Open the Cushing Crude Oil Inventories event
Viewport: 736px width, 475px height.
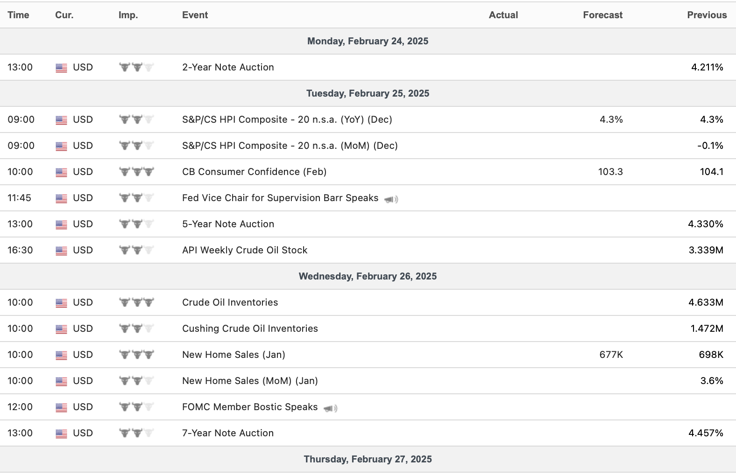(250, 328)
